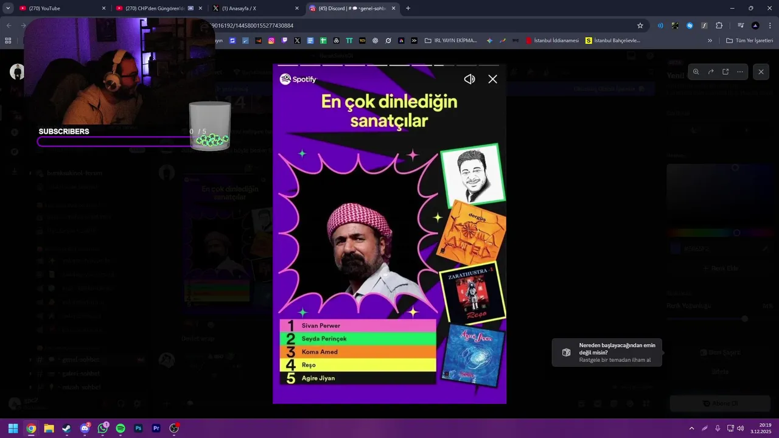
Task: Open Spotify from the taskbar
Action: click(121, 428)
